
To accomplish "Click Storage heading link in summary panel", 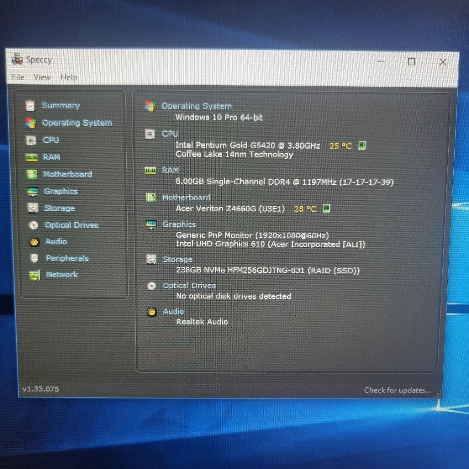I will [177, 260].
